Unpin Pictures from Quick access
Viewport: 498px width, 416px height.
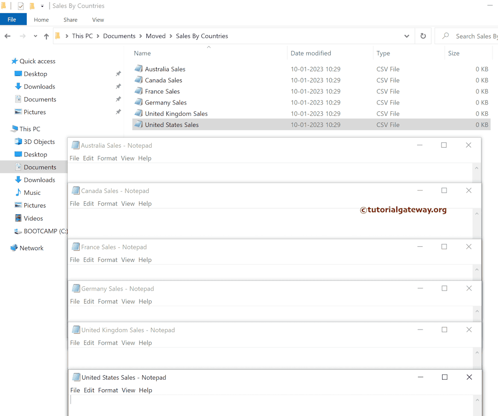coord(118,112)
